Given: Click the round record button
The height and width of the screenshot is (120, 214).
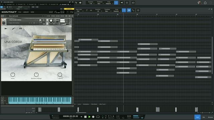Looking at the screenshot, I should pos(93,117).
